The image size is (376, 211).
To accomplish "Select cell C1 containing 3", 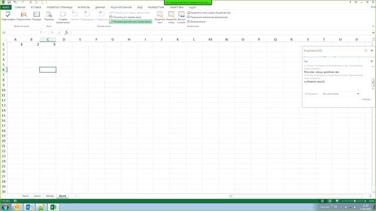I will click(x=48, y=45).
